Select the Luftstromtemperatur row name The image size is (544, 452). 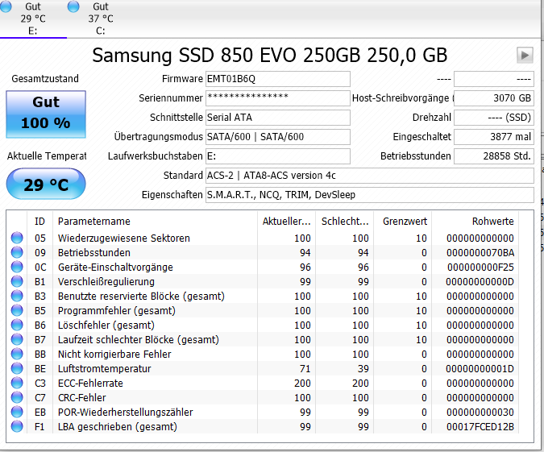pos(105,369)
